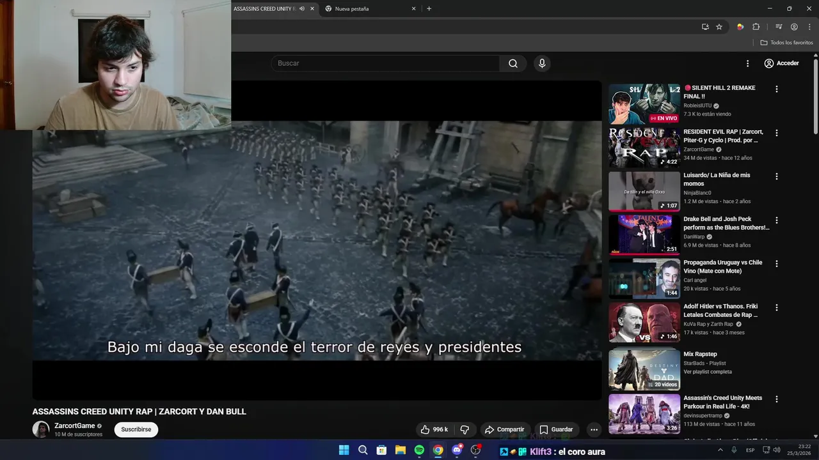Open Assassin's Creed Unity Meets Parkour video
Image resolution: width=819 pixels, height=460 pixels.
pos(644,414)
